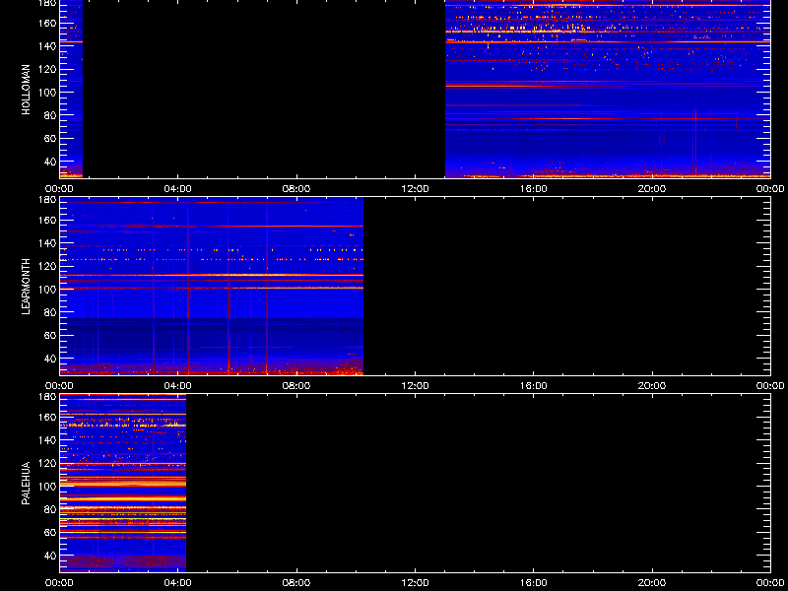The width and height of the screenshot is (788, 591).
Task: Select the 40 frequency tick label on Learmonth axis
Action: pos(50,359)
